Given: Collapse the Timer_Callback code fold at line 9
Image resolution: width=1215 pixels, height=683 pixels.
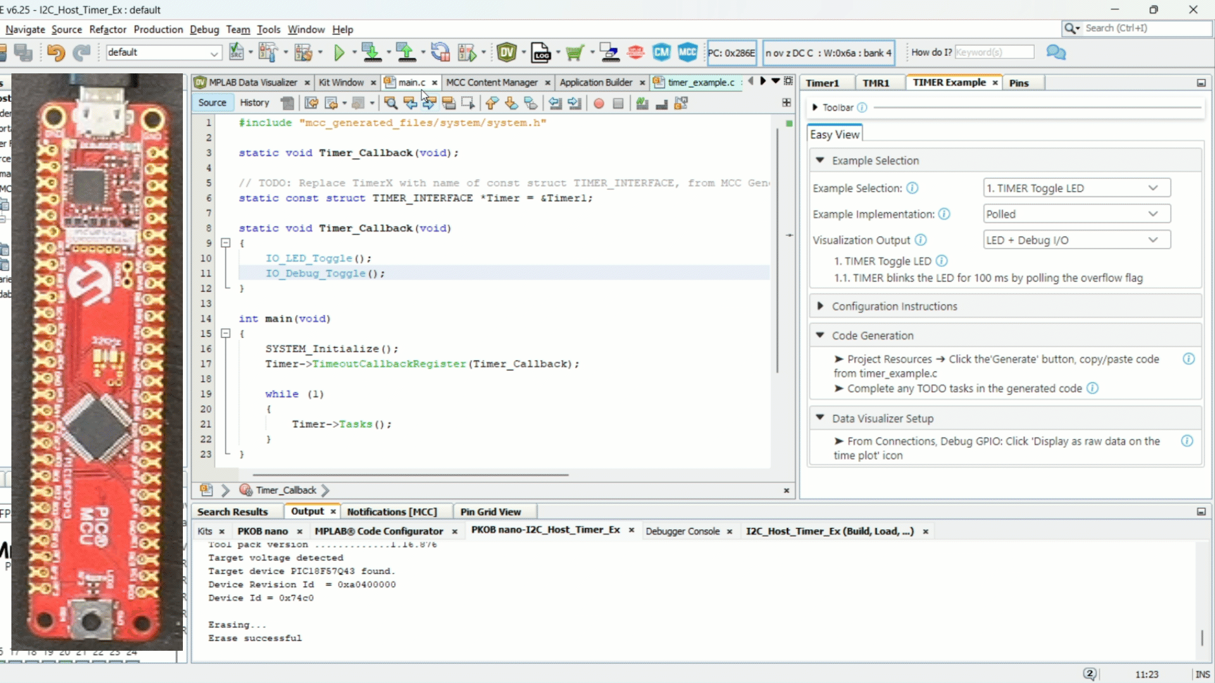Looking at the screenshot, I should [225, 243].
